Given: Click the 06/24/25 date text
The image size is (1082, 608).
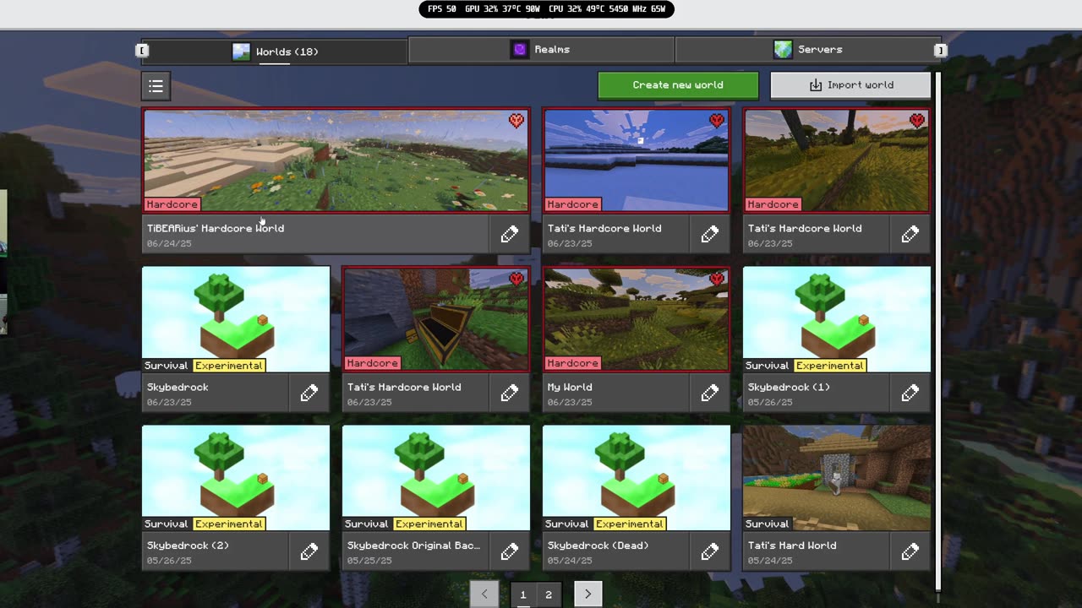Looking at the screenshot, I should click(x=169, y=243).
